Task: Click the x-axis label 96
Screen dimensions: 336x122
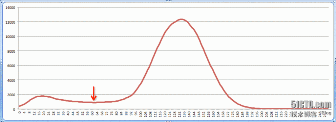Action: [136, 113]
